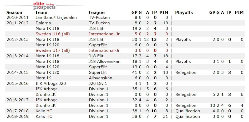Open the Dalarna team link

click(43, 23)
